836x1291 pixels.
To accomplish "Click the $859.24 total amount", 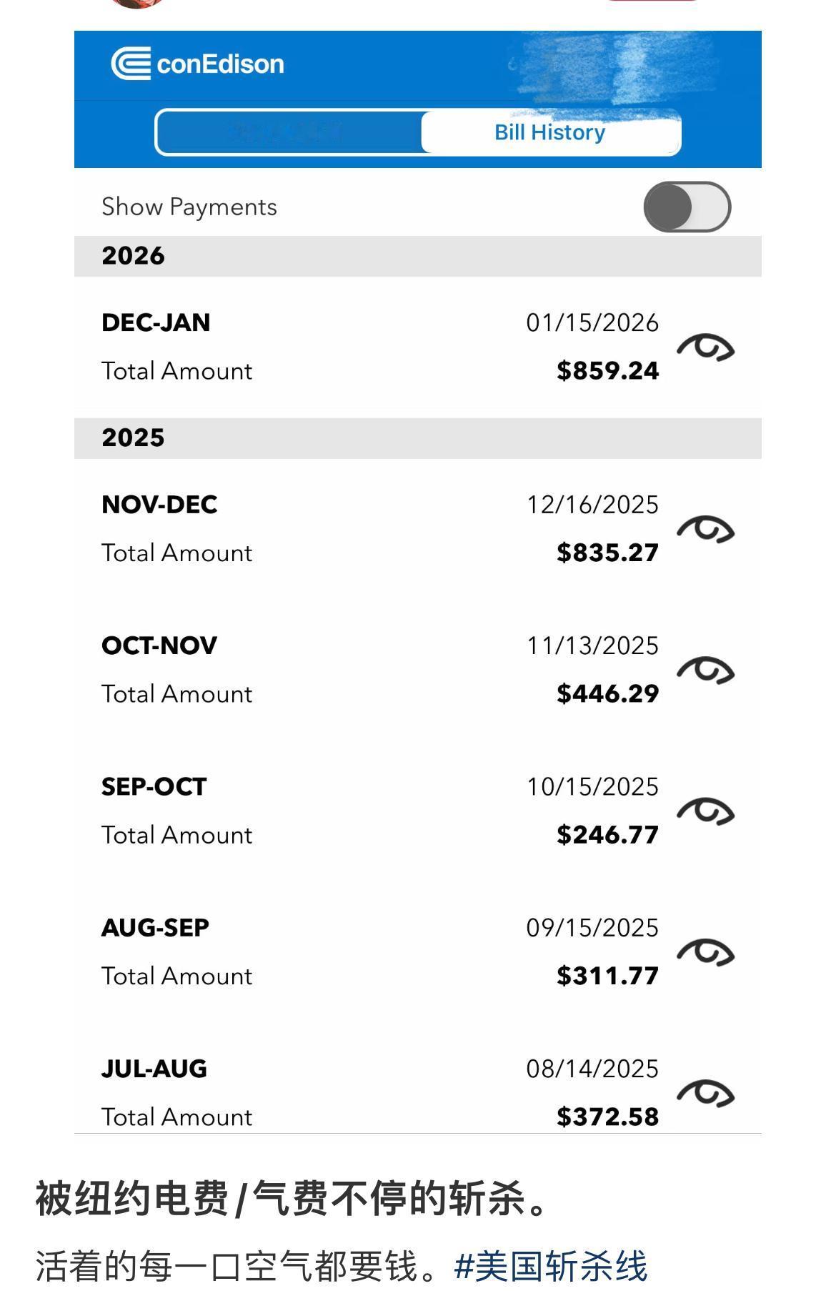I will click(607, 371).
